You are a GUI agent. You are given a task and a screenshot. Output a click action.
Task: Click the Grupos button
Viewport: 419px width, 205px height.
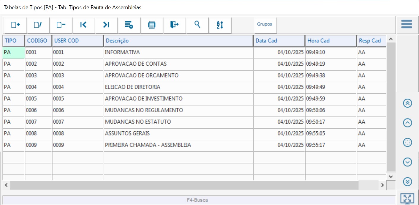pos(265,24)
